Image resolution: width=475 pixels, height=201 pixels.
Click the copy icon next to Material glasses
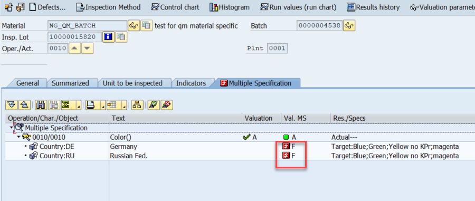146,26
